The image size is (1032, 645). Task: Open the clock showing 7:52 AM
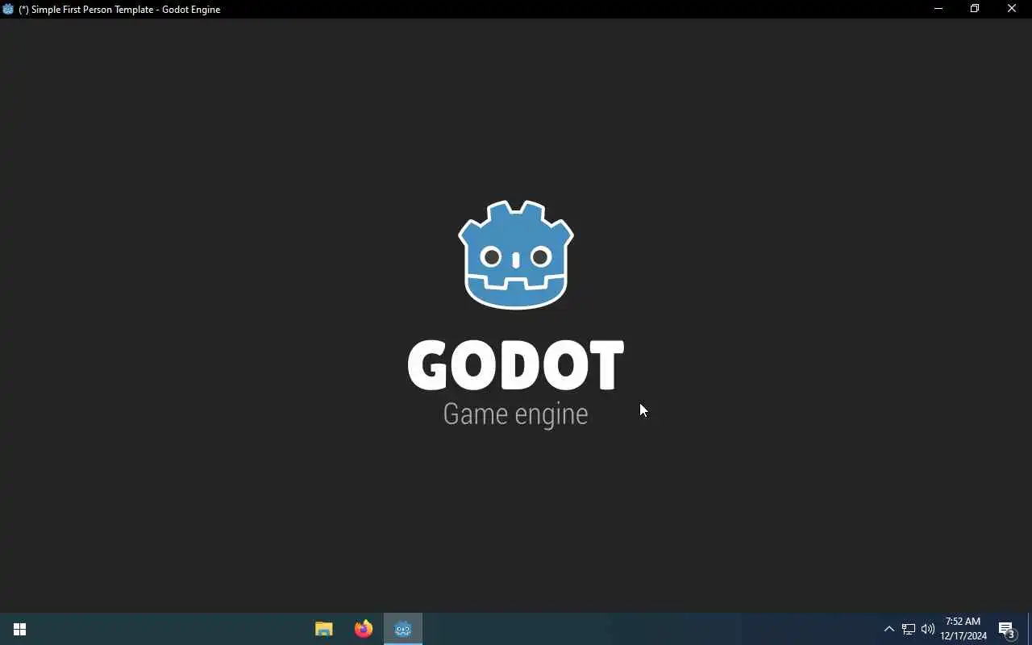(x=963, y=629)
